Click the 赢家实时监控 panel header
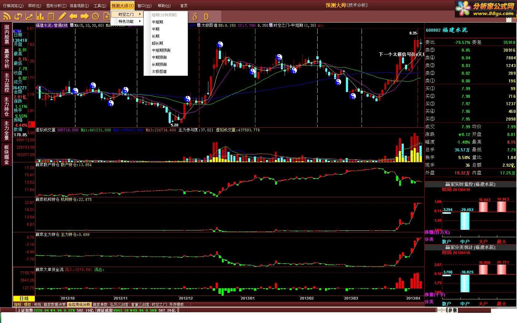The height and width of the screenshot is (323, 517). click(470, 184)
